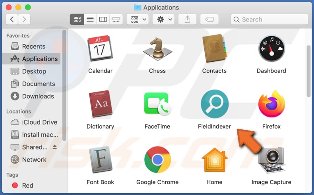This screenshot has height=195, width=314.
Task: Click the sidebar vertical scrollbar
Action: (x=64, y=86)
